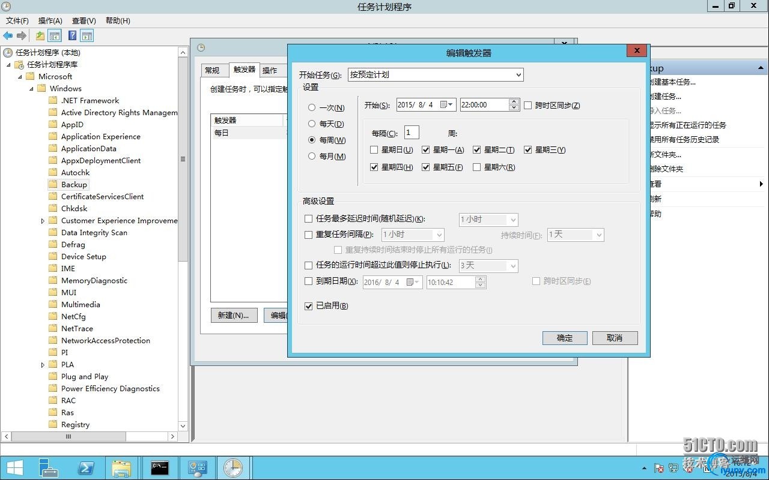Image resolution: width=769 pixels, height=480 pixels.
Task: Uncheck the Wednesday (星期三) checkbox
Action: click(528, 150)
